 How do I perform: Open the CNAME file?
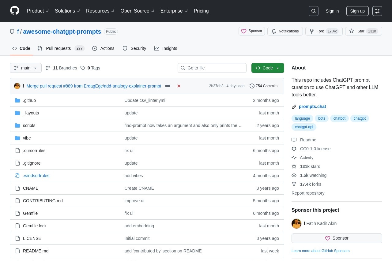(x=31, y=188)
